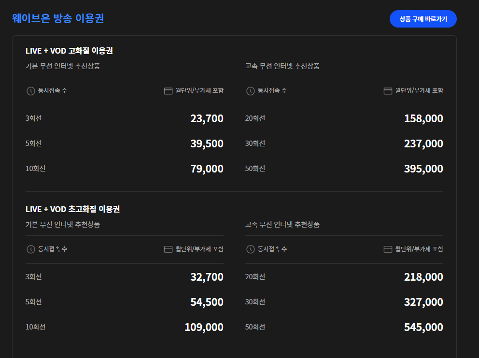479x358 pixels.
Task: Click 20회선 label beside 158,000
Action: [x=255, y=118]
